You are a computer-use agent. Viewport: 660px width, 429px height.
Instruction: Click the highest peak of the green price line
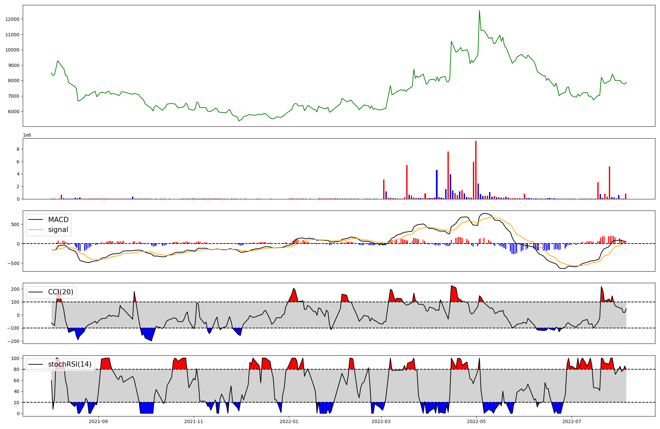click(x=479, y=11)
